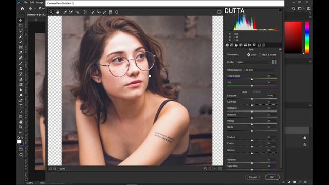
Task: Select the Clone Stamp tool
Action: (21, 68)
